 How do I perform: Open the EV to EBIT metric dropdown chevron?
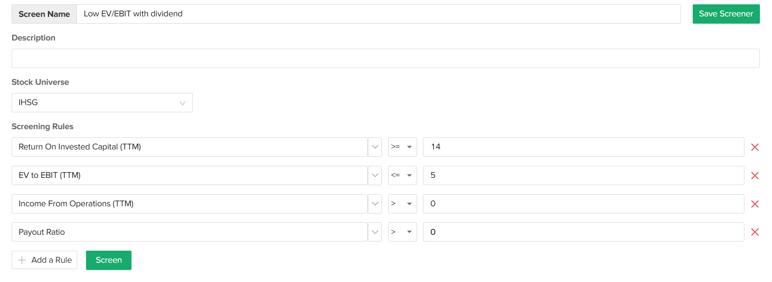[x=375, y=175]
